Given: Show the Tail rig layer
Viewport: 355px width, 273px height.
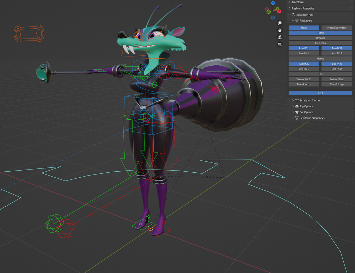Looking at the screenshot, I should [x=320, y=74].
